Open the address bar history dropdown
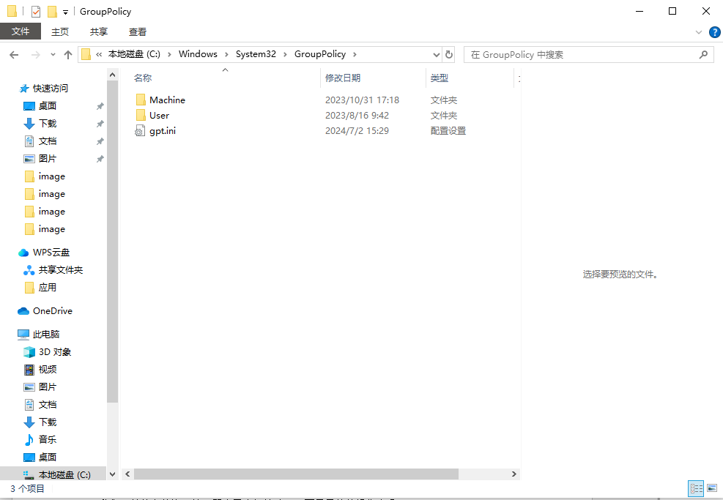 click(437, 53)
